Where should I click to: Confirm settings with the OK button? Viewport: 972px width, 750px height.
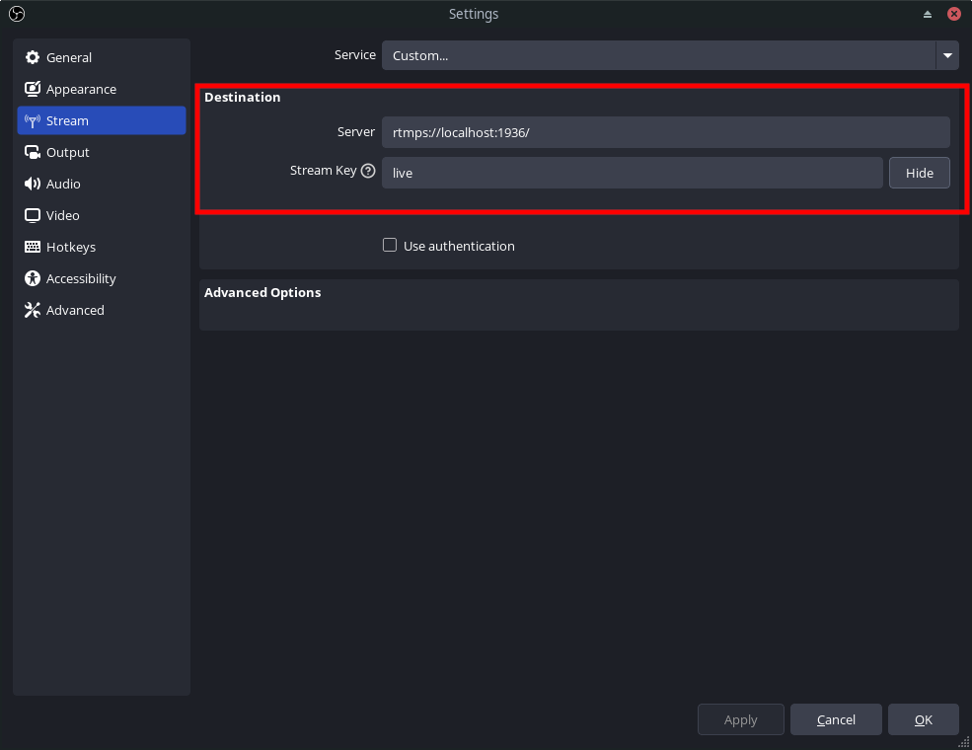pyautogui.click(x=923, y=719)
